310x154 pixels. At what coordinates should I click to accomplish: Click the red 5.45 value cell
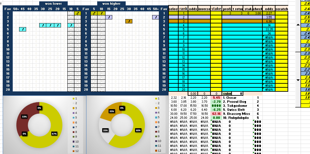(216, 97)
